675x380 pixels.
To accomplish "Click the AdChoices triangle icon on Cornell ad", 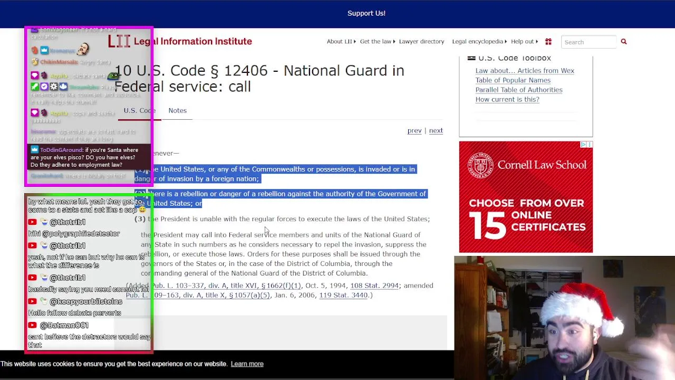I will (584, 145).
